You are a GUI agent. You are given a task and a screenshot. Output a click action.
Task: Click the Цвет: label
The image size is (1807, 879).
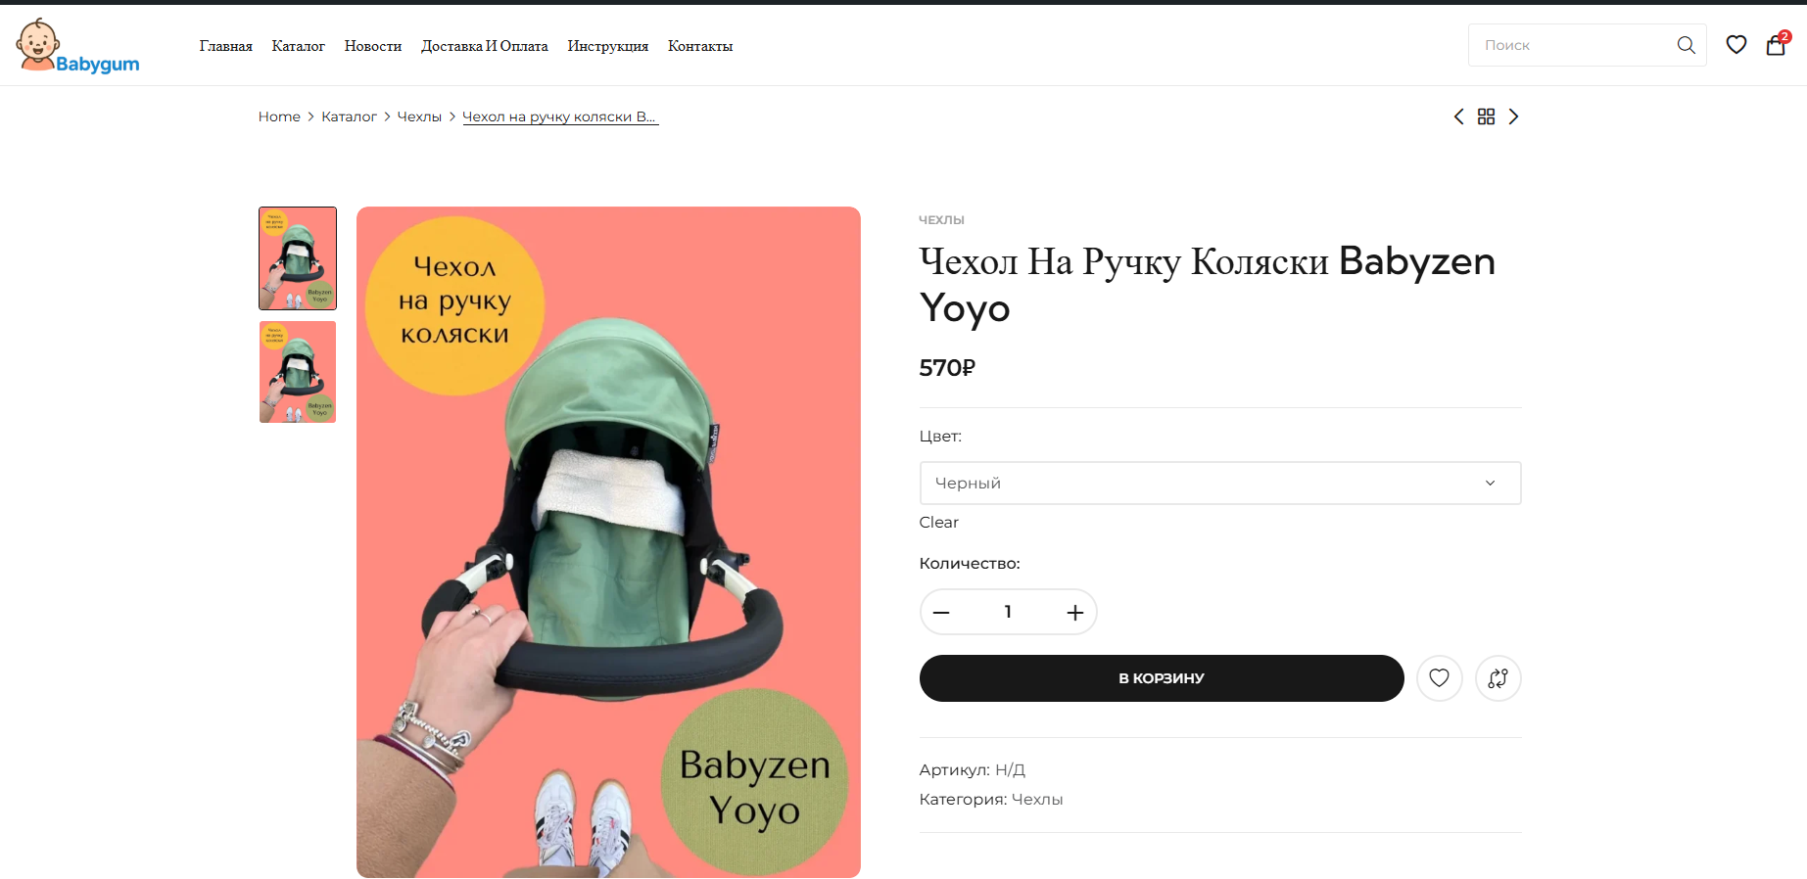click(x=940, y=437)
